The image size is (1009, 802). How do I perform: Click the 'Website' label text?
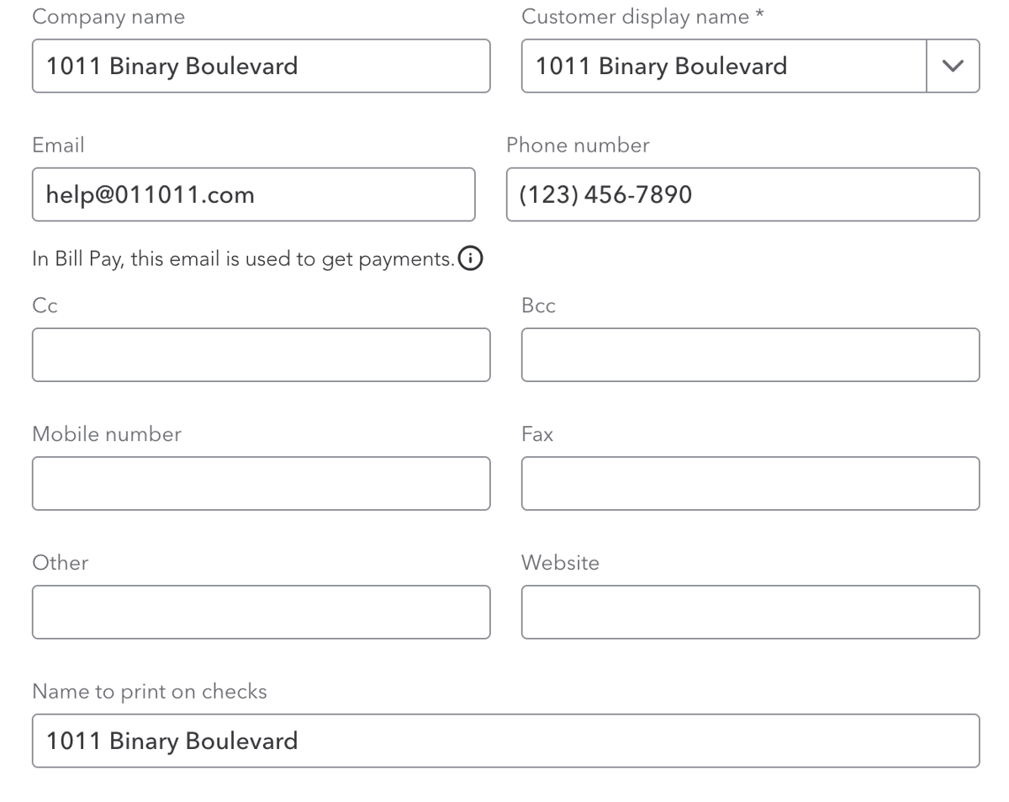click(560, 563)
